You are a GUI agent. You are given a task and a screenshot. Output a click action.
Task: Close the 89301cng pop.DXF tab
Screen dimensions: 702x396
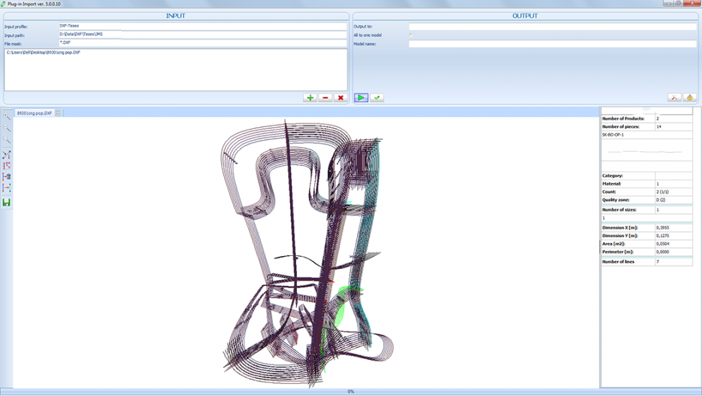(x=58, y=113)
